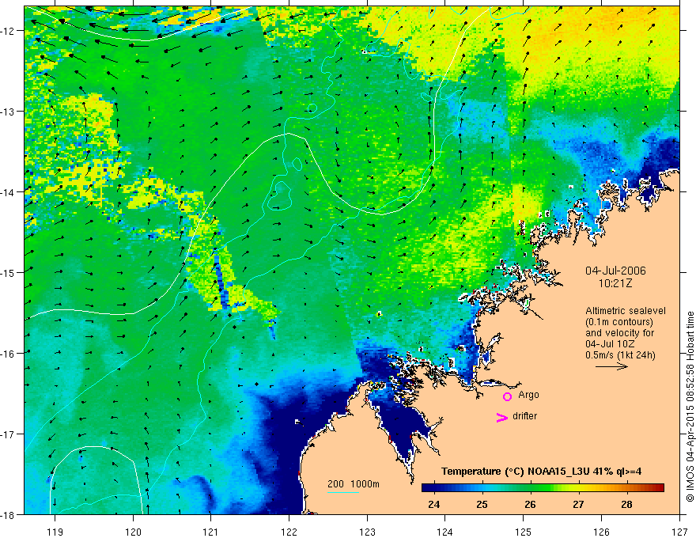Viewport: 696px width, 538px height.
Task: Click the '200 1000m' depth contour label
Action: 354,484
